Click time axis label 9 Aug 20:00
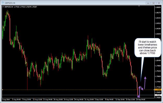The height and width of the screenshot is (103, 163). [27, 100]
